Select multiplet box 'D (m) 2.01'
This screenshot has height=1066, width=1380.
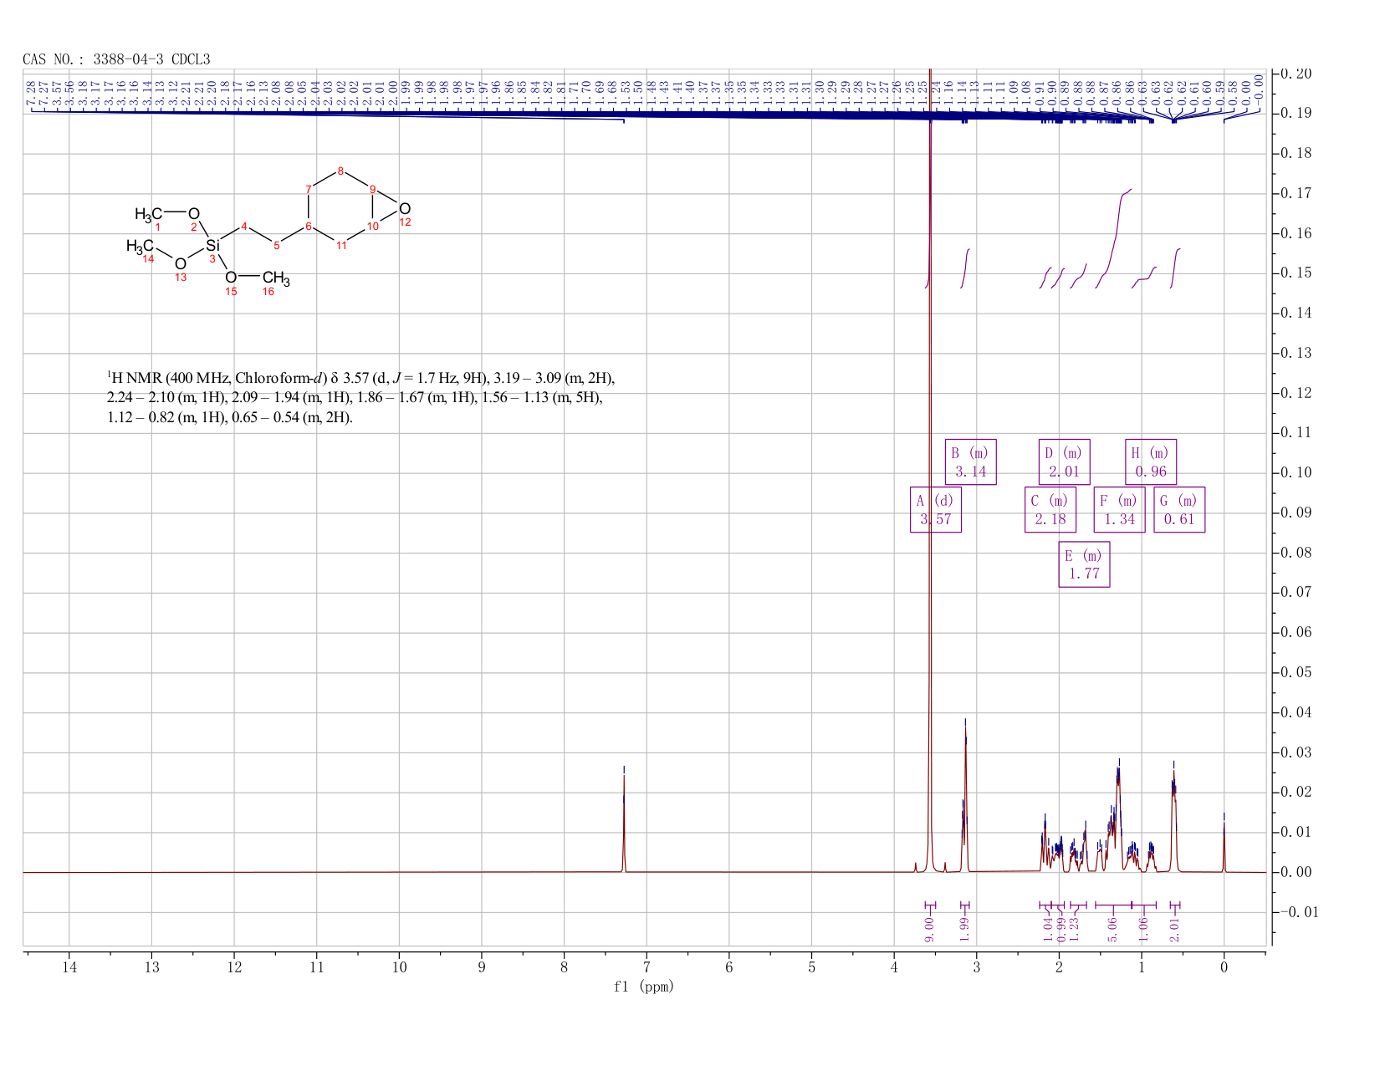[1065, 462]
